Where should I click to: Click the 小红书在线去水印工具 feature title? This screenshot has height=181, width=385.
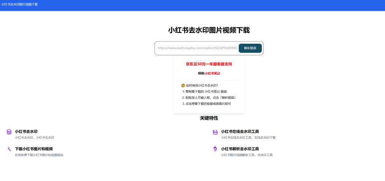[240, 131]
